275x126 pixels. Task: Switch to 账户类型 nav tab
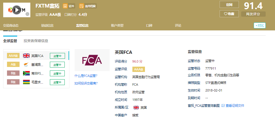click(117, 25)
